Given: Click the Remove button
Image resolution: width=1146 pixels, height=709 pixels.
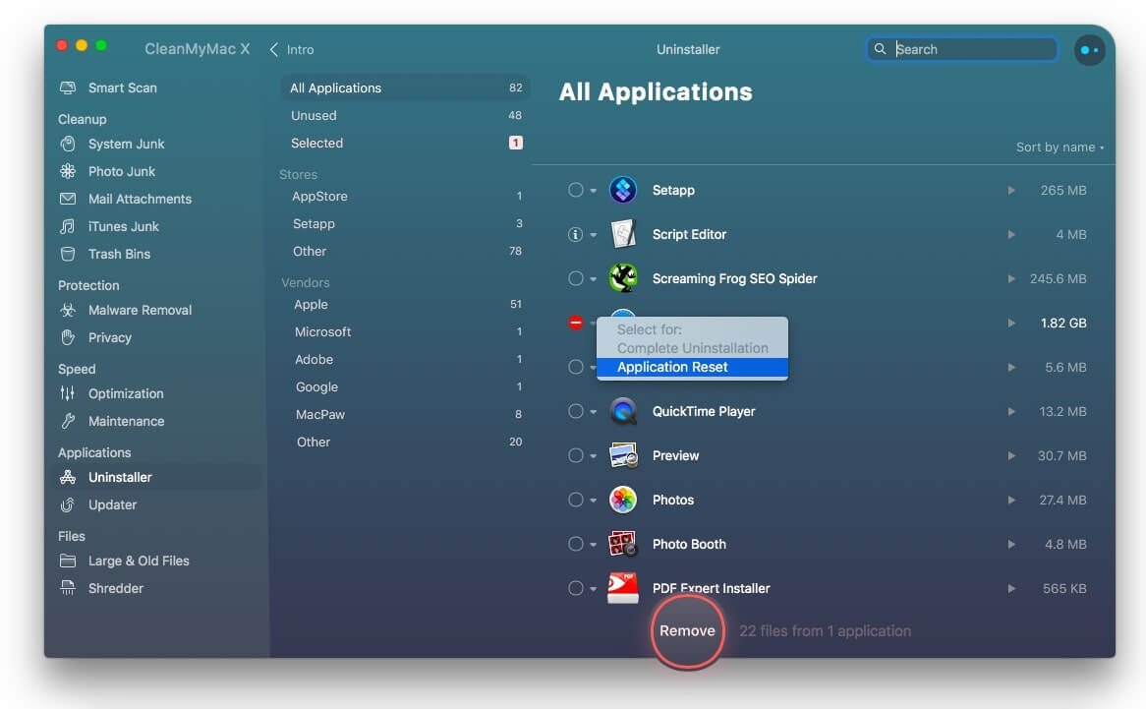Looking at the screenshot, I should click(687, 631).
